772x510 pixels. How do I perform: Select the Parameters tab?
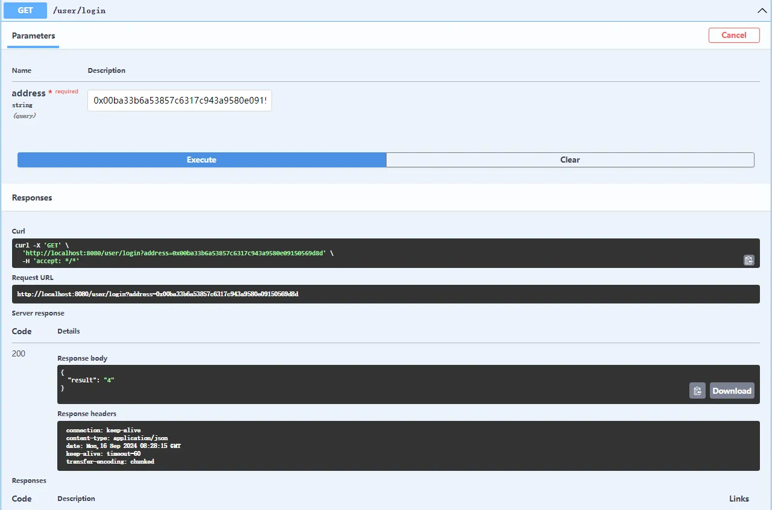point(33,36)
